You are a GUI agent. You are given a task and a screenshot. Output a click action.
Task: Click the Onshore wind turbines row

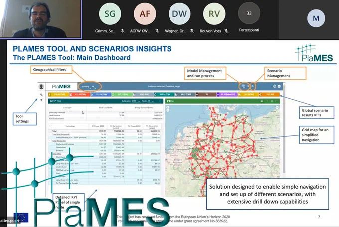pos(105,144)
